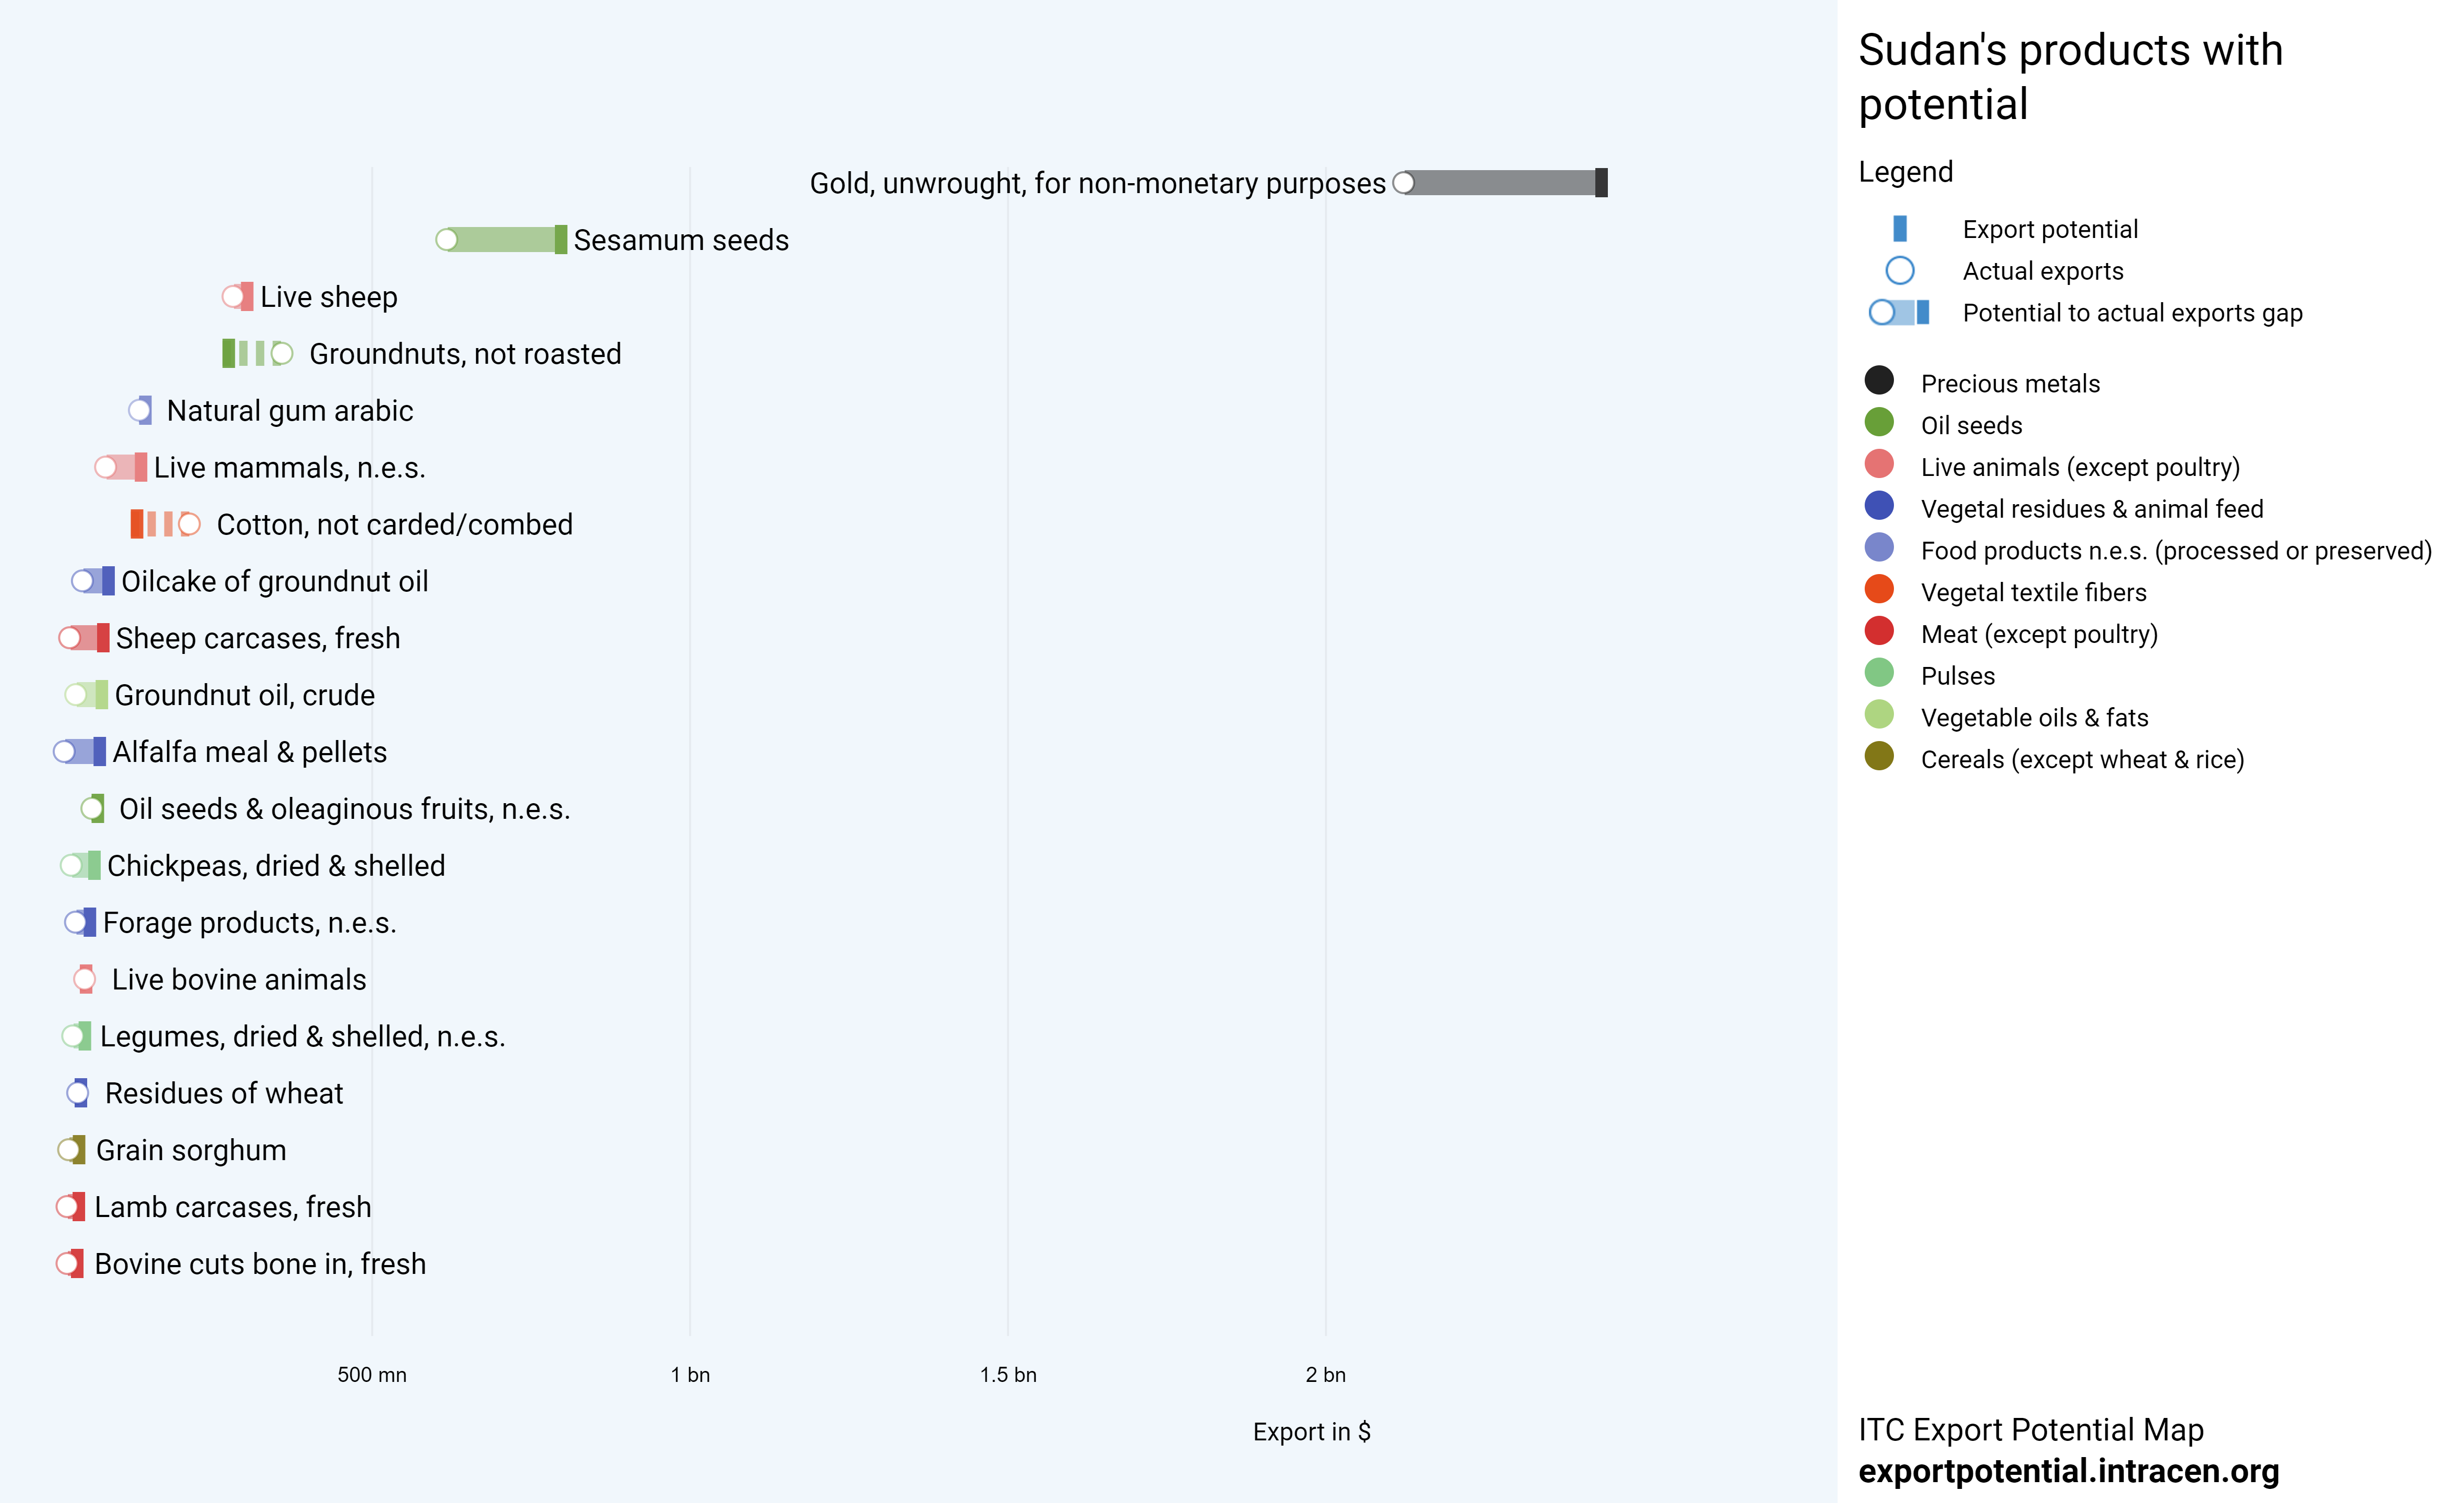Select the Sesamum seeds export bar
This screenshot has height=1503, width=2464.
coord(501,240)
